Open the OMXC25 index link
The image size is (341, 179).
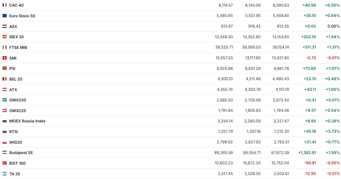click(18, 111)
